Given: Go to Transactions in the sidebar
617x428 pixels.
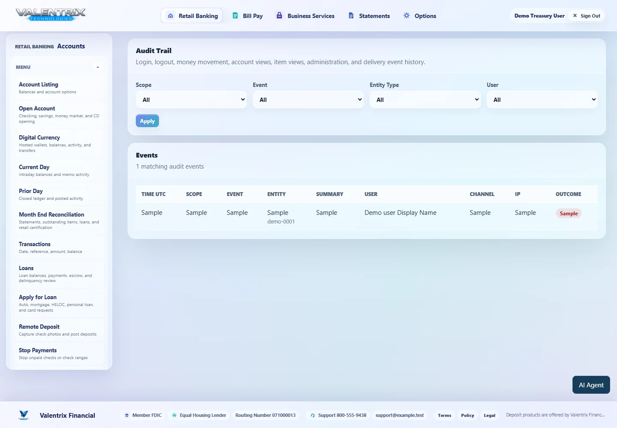Looking at the screenshot, I should click(59, 247).
